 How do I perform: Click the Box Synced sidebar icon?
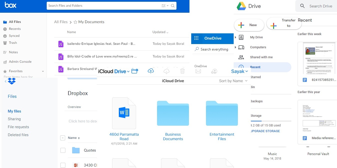(x=5, y=36)
